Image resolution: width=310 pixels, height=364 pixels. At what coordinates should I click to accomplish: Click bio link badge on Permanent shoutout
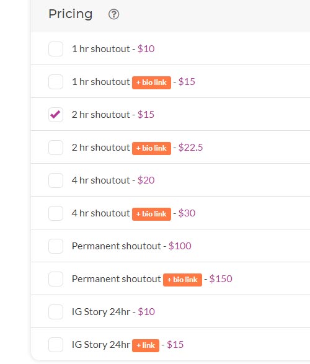[182, 280]
